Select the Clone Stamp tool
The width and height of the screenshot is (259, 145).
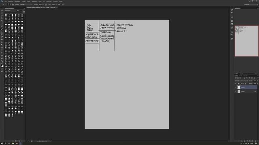pos(2,31)
